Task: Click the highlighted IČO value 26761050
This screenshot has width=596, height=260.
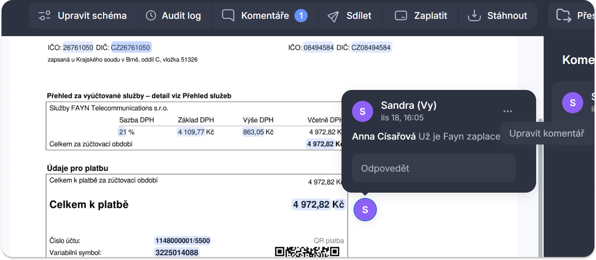Action: (x=78, y=48)
